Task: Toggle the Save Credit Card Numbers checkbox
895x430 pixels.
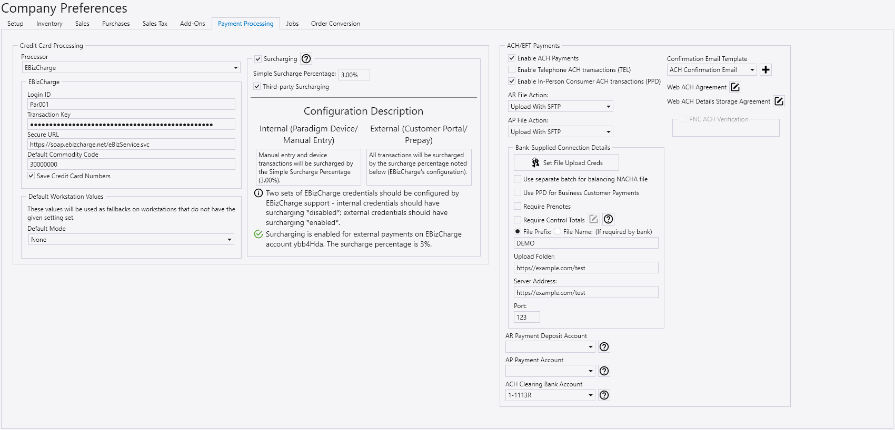Action: click(32, 176)
